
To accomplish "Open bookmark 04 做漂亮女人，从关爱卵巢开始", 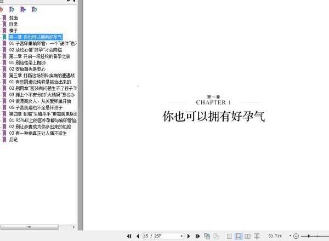I will tap(40, 101).
